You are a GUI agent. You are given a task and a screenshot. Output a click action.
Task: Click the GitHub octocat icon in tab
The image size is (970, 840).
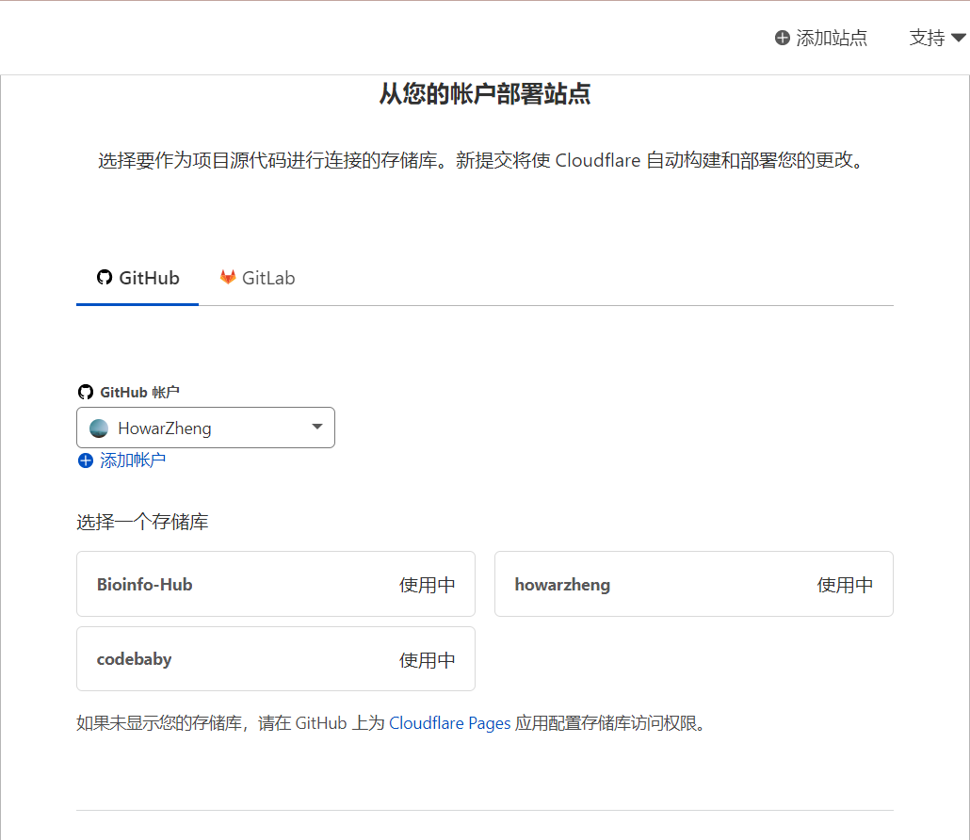click(x=105, y=277)
